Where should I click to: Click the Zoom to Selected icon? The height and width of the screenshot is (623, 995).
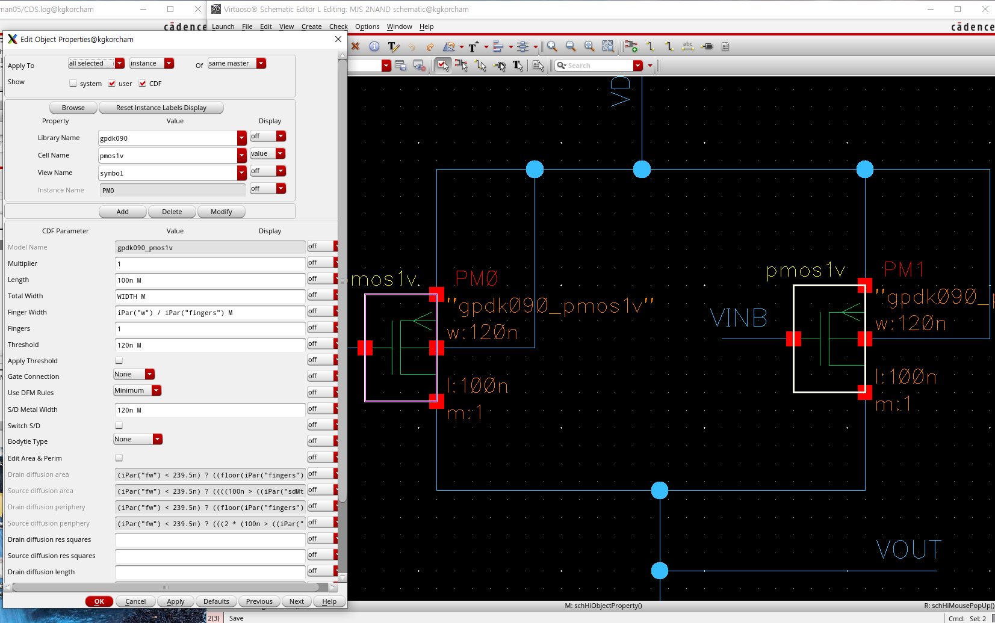pyautogui.click(x=608, y=46)
